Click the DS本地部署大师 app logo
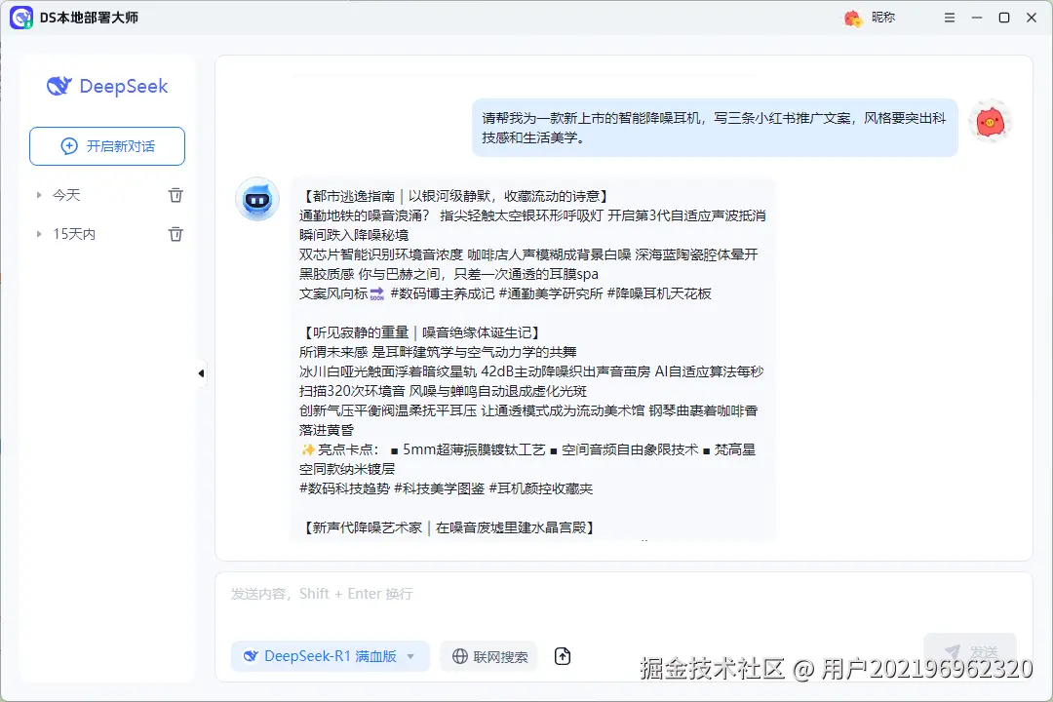The height and width of the screenshot is (702, 1053). pos(21,18)
